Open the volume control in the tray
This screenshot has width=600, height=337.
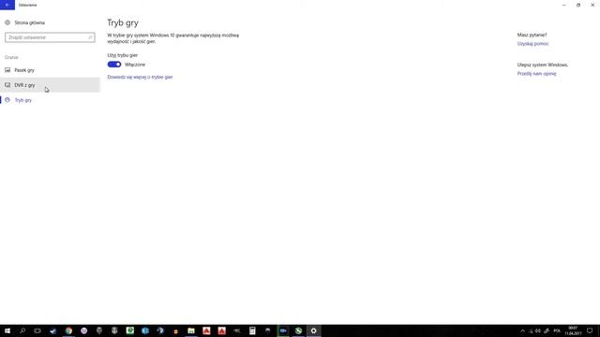(538, 330)
